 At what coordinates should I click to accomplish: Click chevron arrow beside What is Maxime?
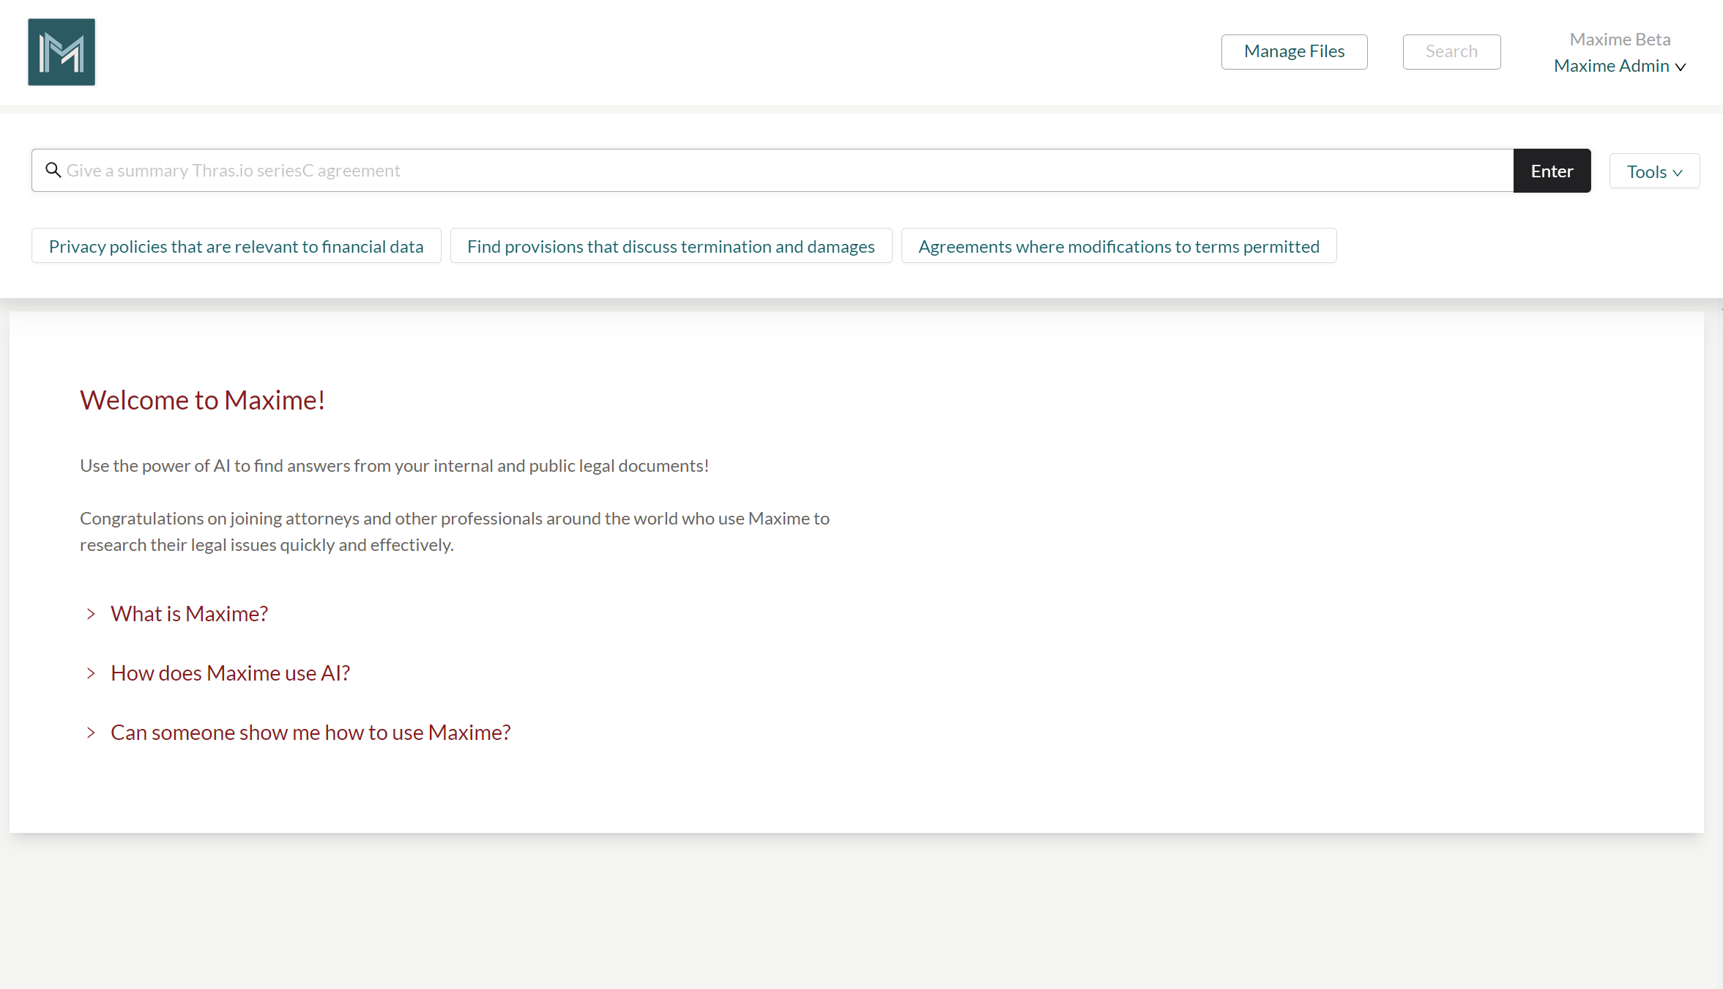tap(91, 614)
